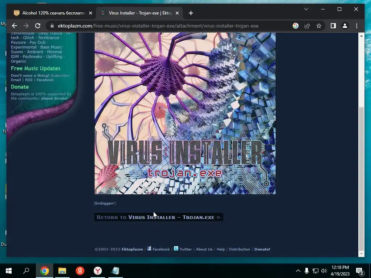This screenshot has width=371, height=278.
Task: Open the Help footer link
Action: click(221, 249)
